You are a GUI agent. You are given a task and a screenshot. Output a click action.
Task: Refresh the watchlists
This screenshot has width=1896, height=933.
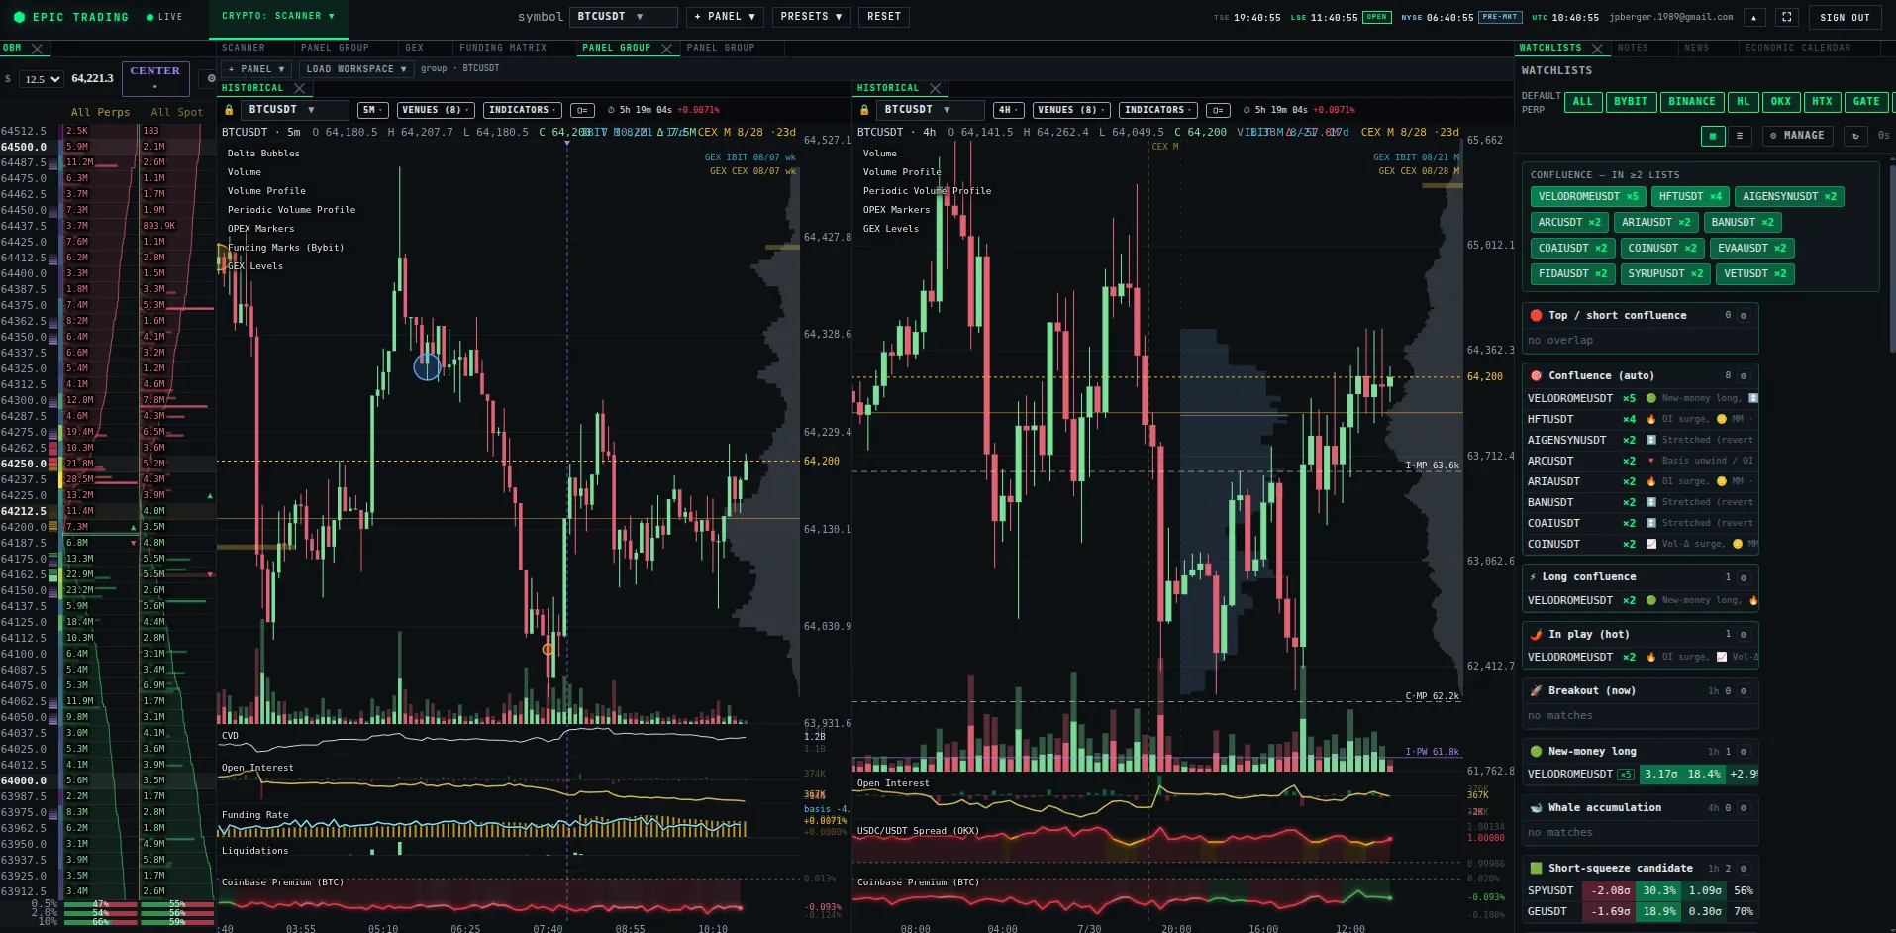point(1855,136)
